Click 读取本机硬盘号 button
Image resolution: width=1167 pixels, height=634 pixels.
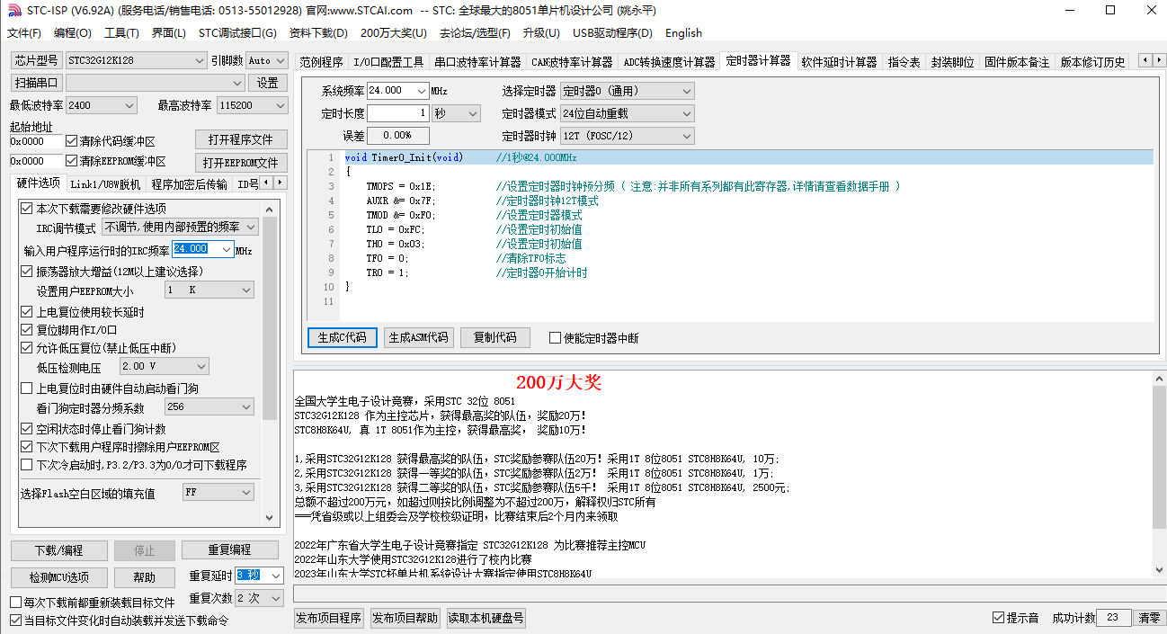coord(486,618)
